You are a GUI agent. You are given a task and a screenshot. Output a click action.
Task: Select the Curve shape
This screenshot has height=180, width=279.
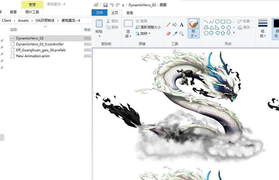click(x=211, y=22)
